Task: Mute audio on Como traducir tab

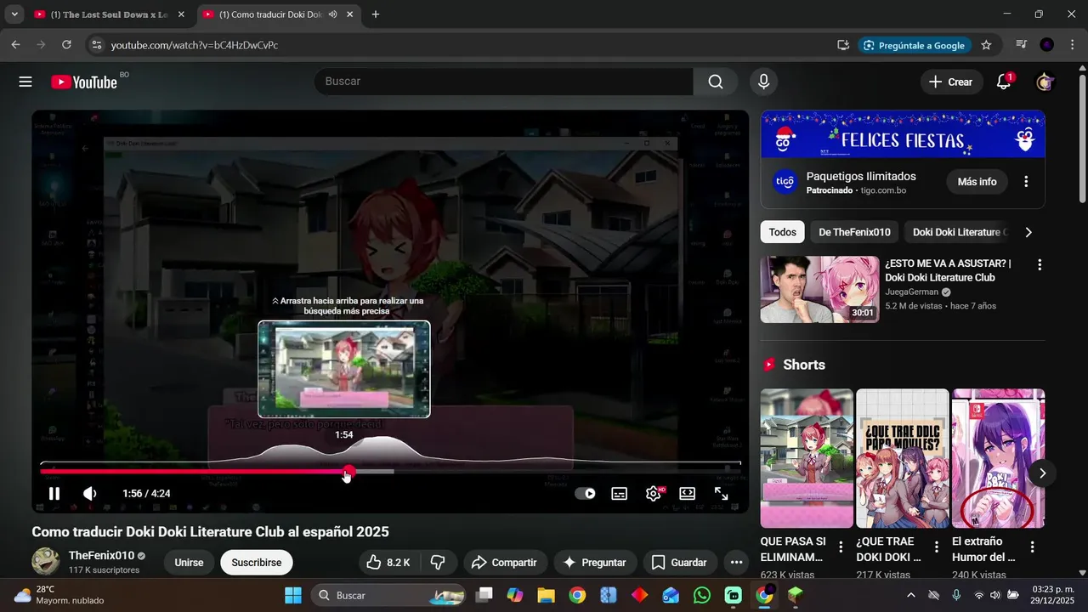Action: click(x=332, y=14)
